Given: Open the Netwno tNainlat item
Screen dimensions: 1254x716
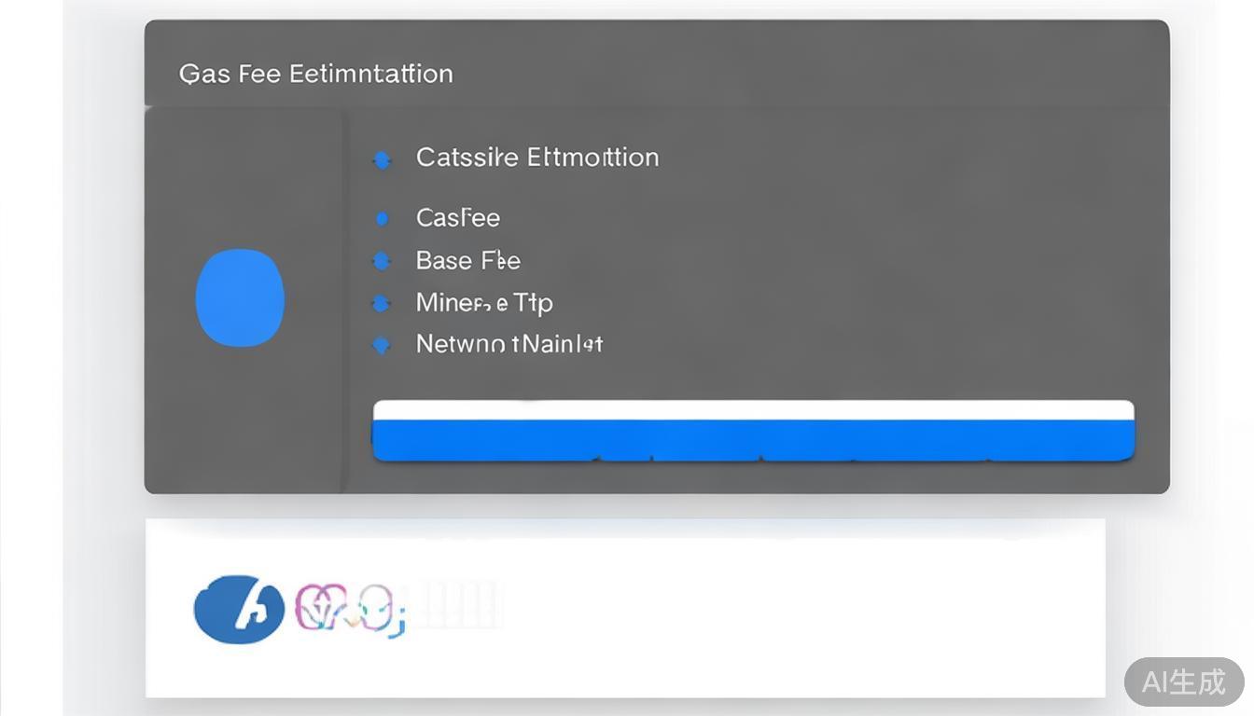Looking at the screenshot, I should pyautogui.click(x=509, y=344).
